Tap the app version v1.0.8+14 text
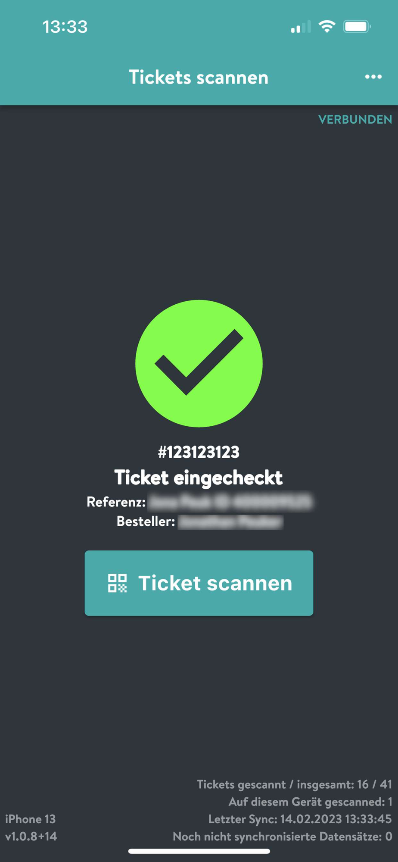The image size is (398, 862). 31,837
